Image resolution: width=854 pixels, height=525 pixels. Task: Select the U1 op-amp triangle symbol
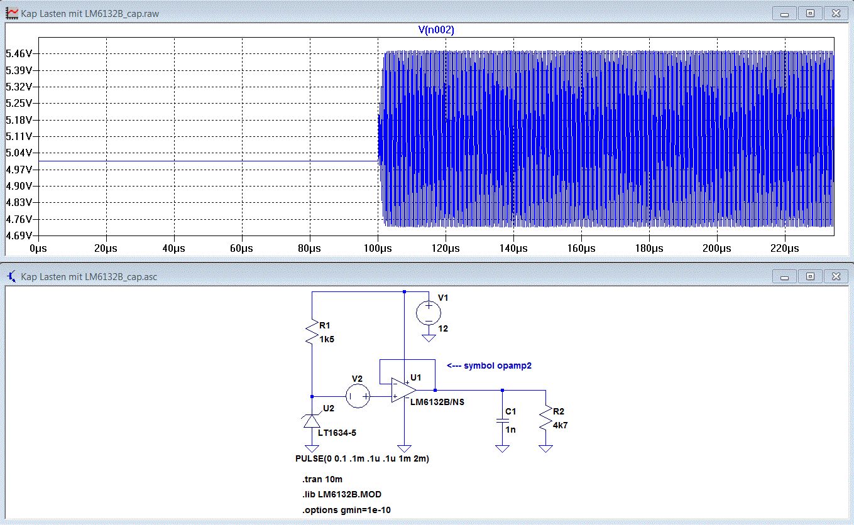[x=402, y=390]
